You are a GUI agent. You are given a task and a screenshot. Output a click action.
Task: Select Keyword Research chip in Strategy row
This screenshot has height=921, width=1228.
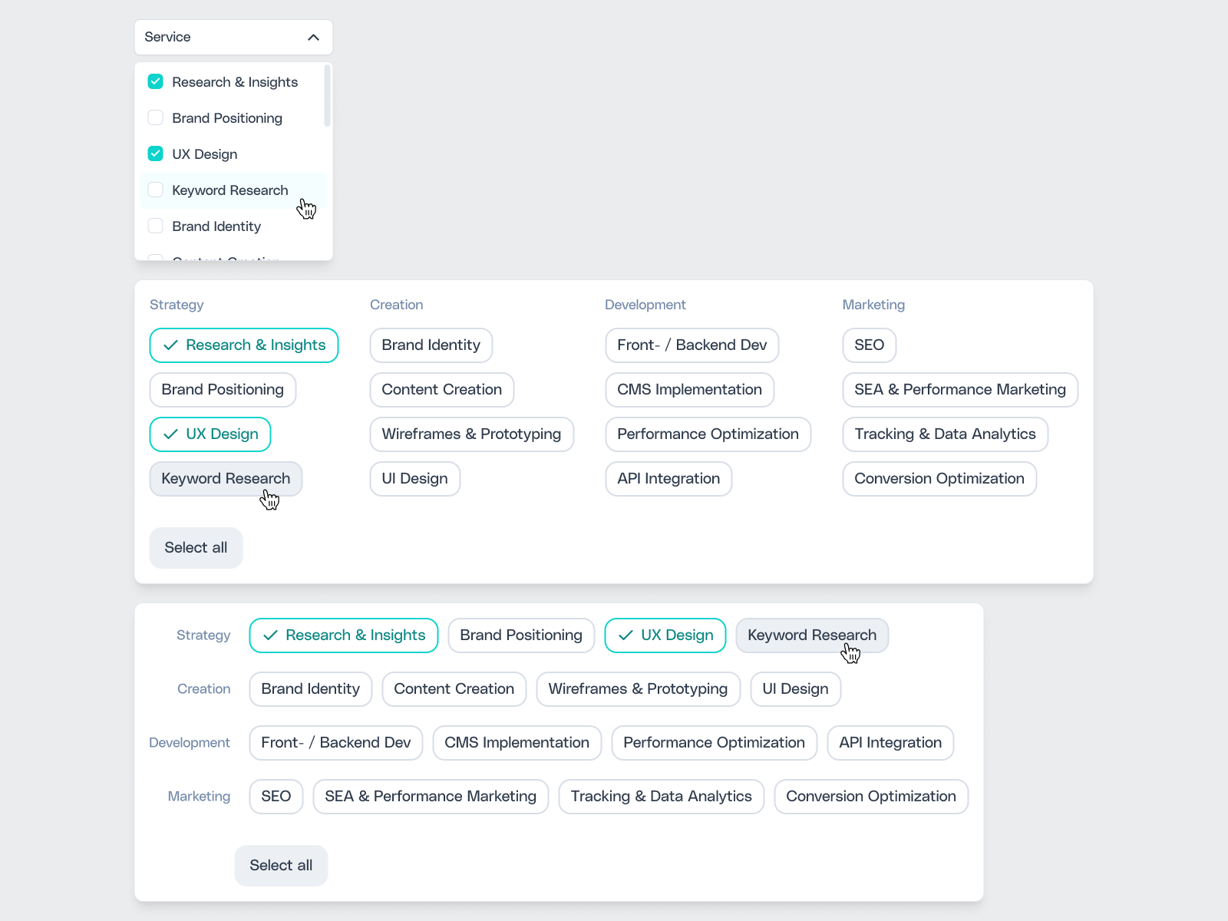[x=812, y=635]
